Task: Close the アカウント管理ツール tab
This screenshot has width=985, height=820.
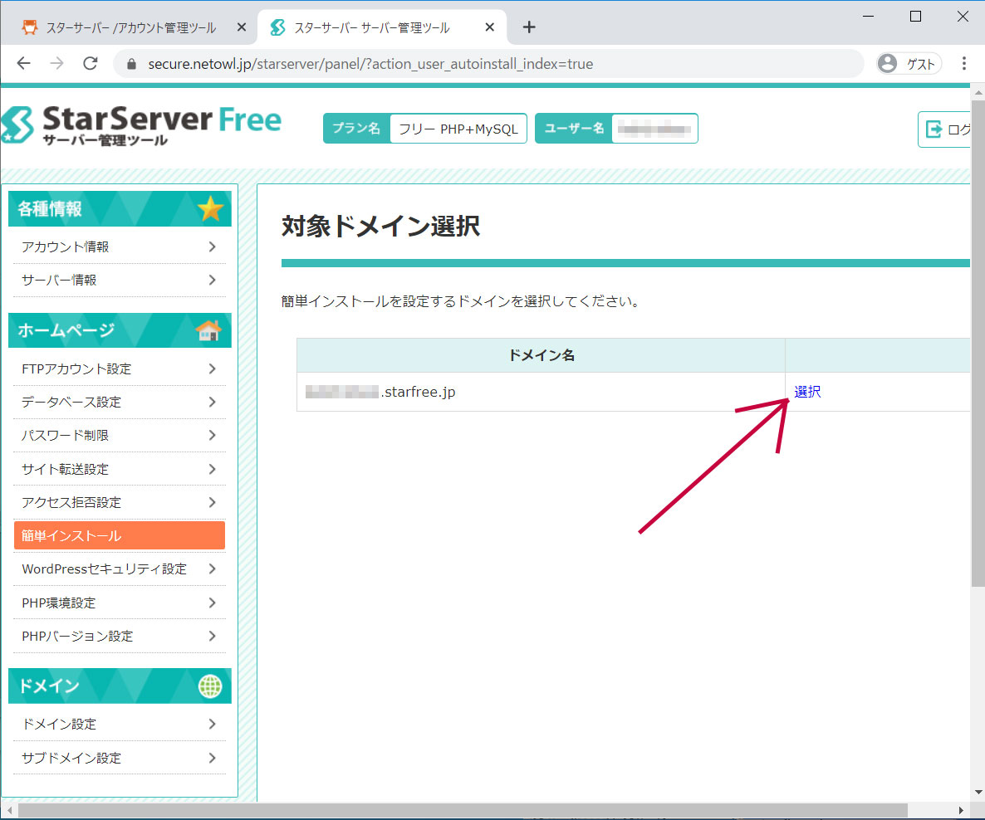Action: click(x=241, y=27)
